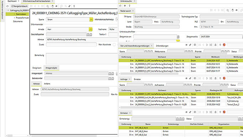The image size is (243, 137).
Task: Open the Infomeldungen tab
Action: coord(162,46)
